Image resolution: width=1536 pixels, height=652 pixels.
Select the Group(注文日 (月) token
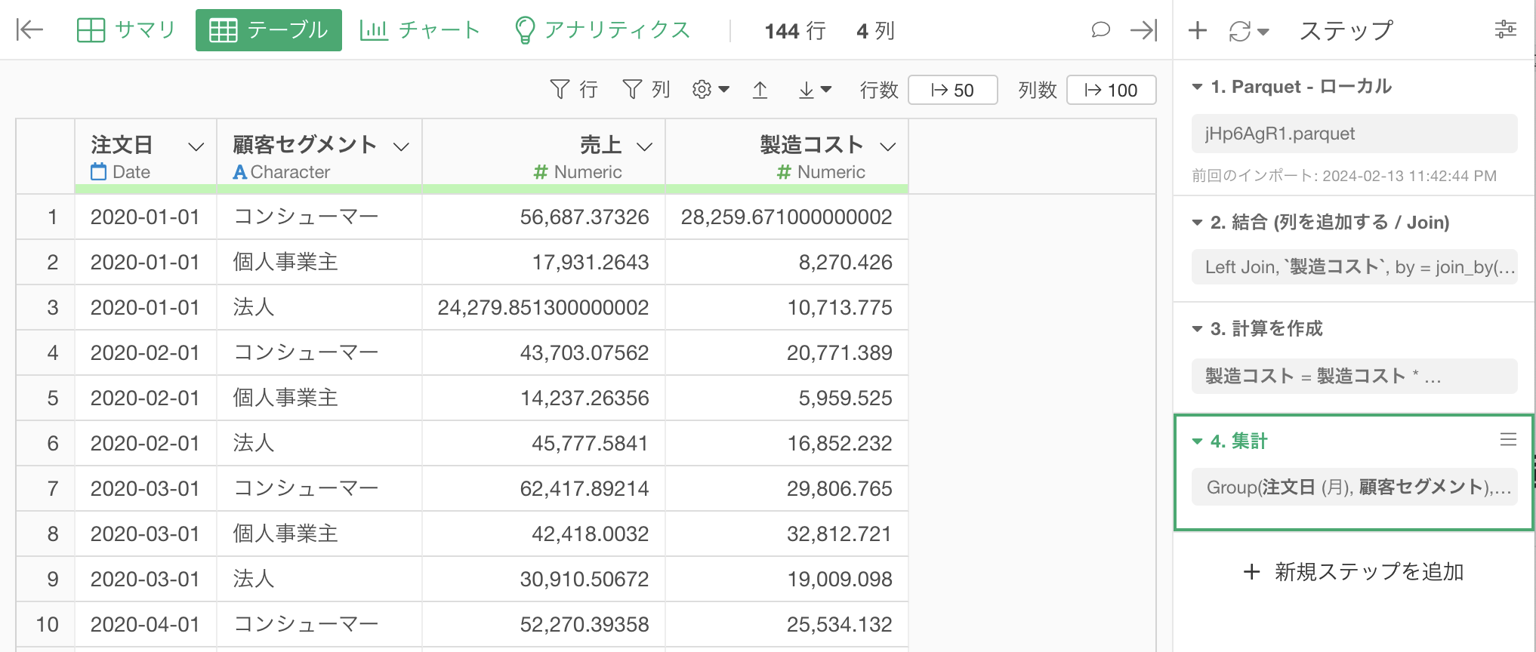tap(1354, 487)
